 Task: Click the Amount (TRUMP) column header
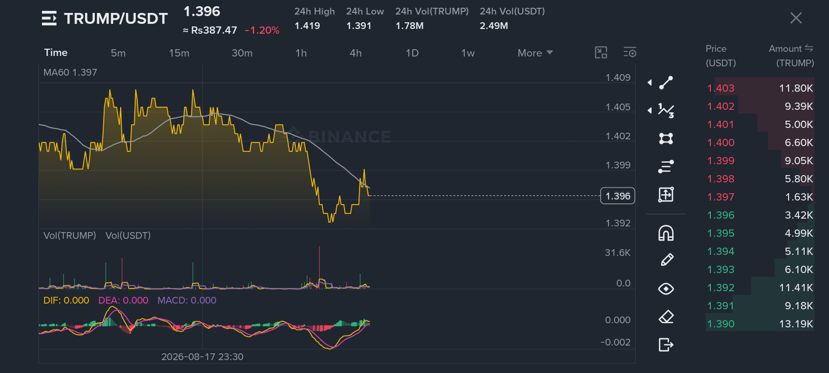pyautogui.click(x=791, y=55)
